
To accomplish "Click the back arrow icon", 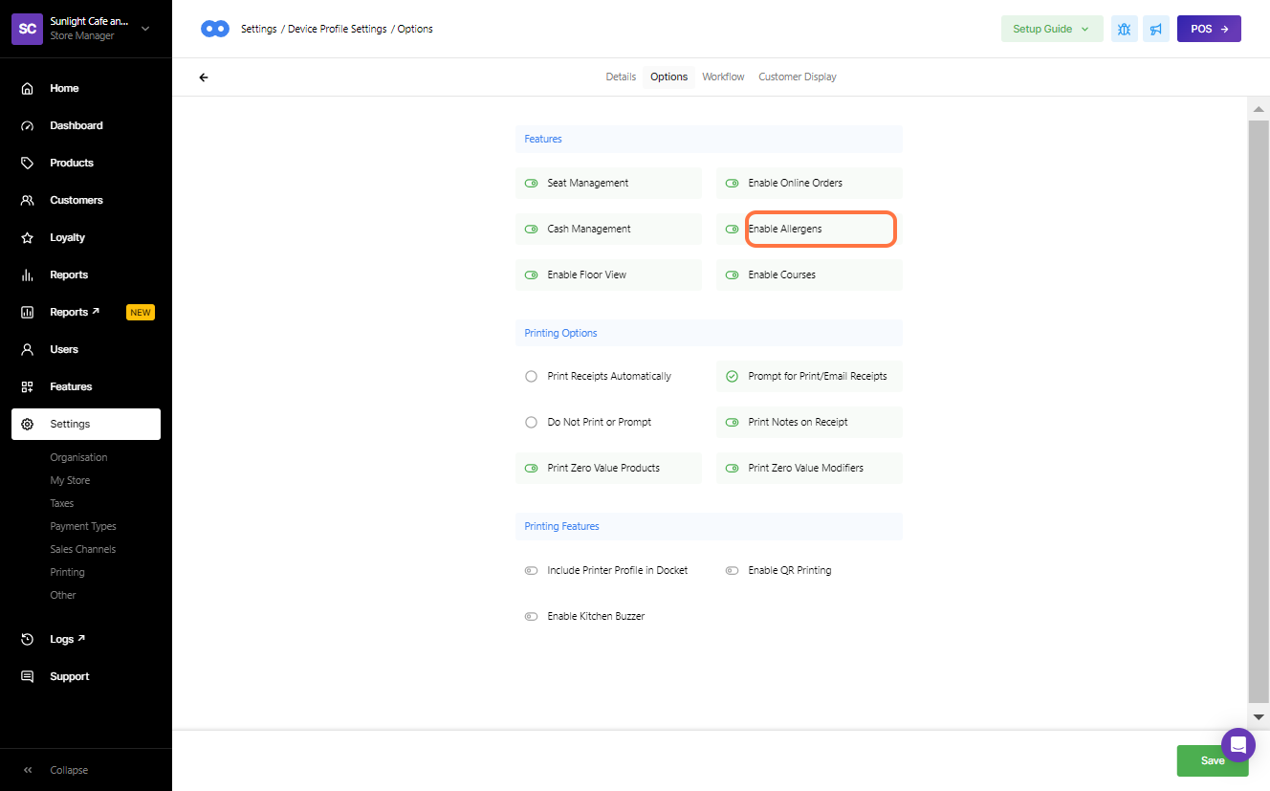I will 203,77.
